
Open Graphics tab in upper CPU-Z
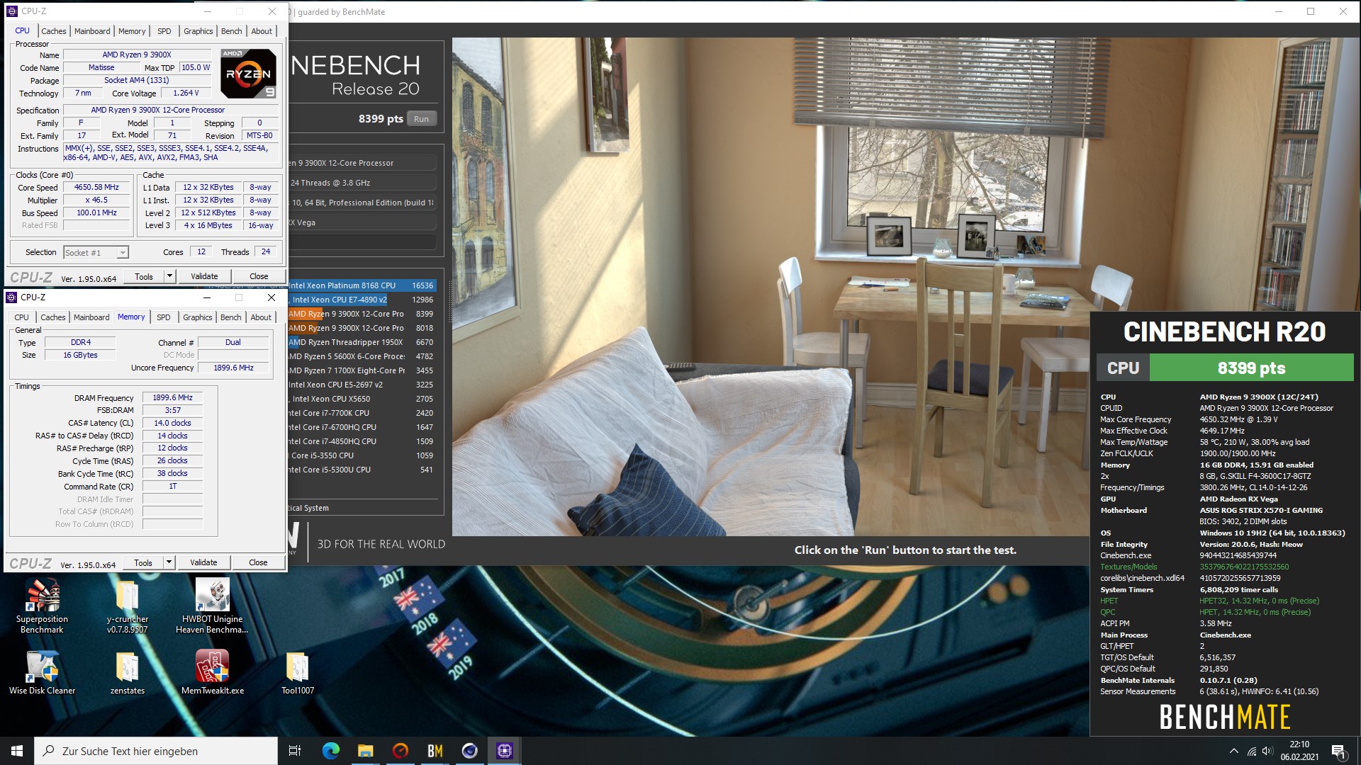click(x=198, y=31)
